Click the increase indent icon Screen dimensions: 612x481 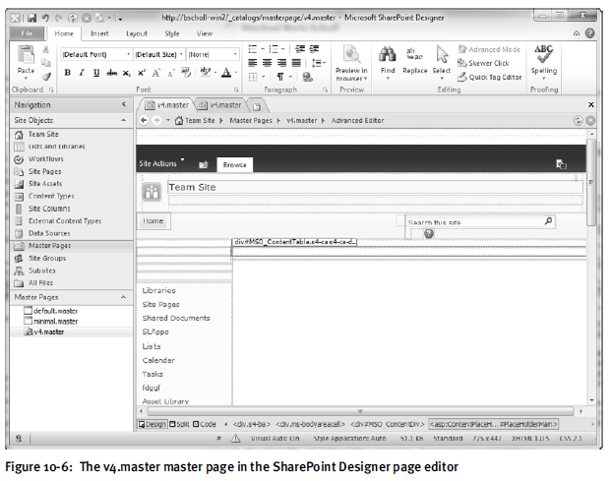click(314, 49)
